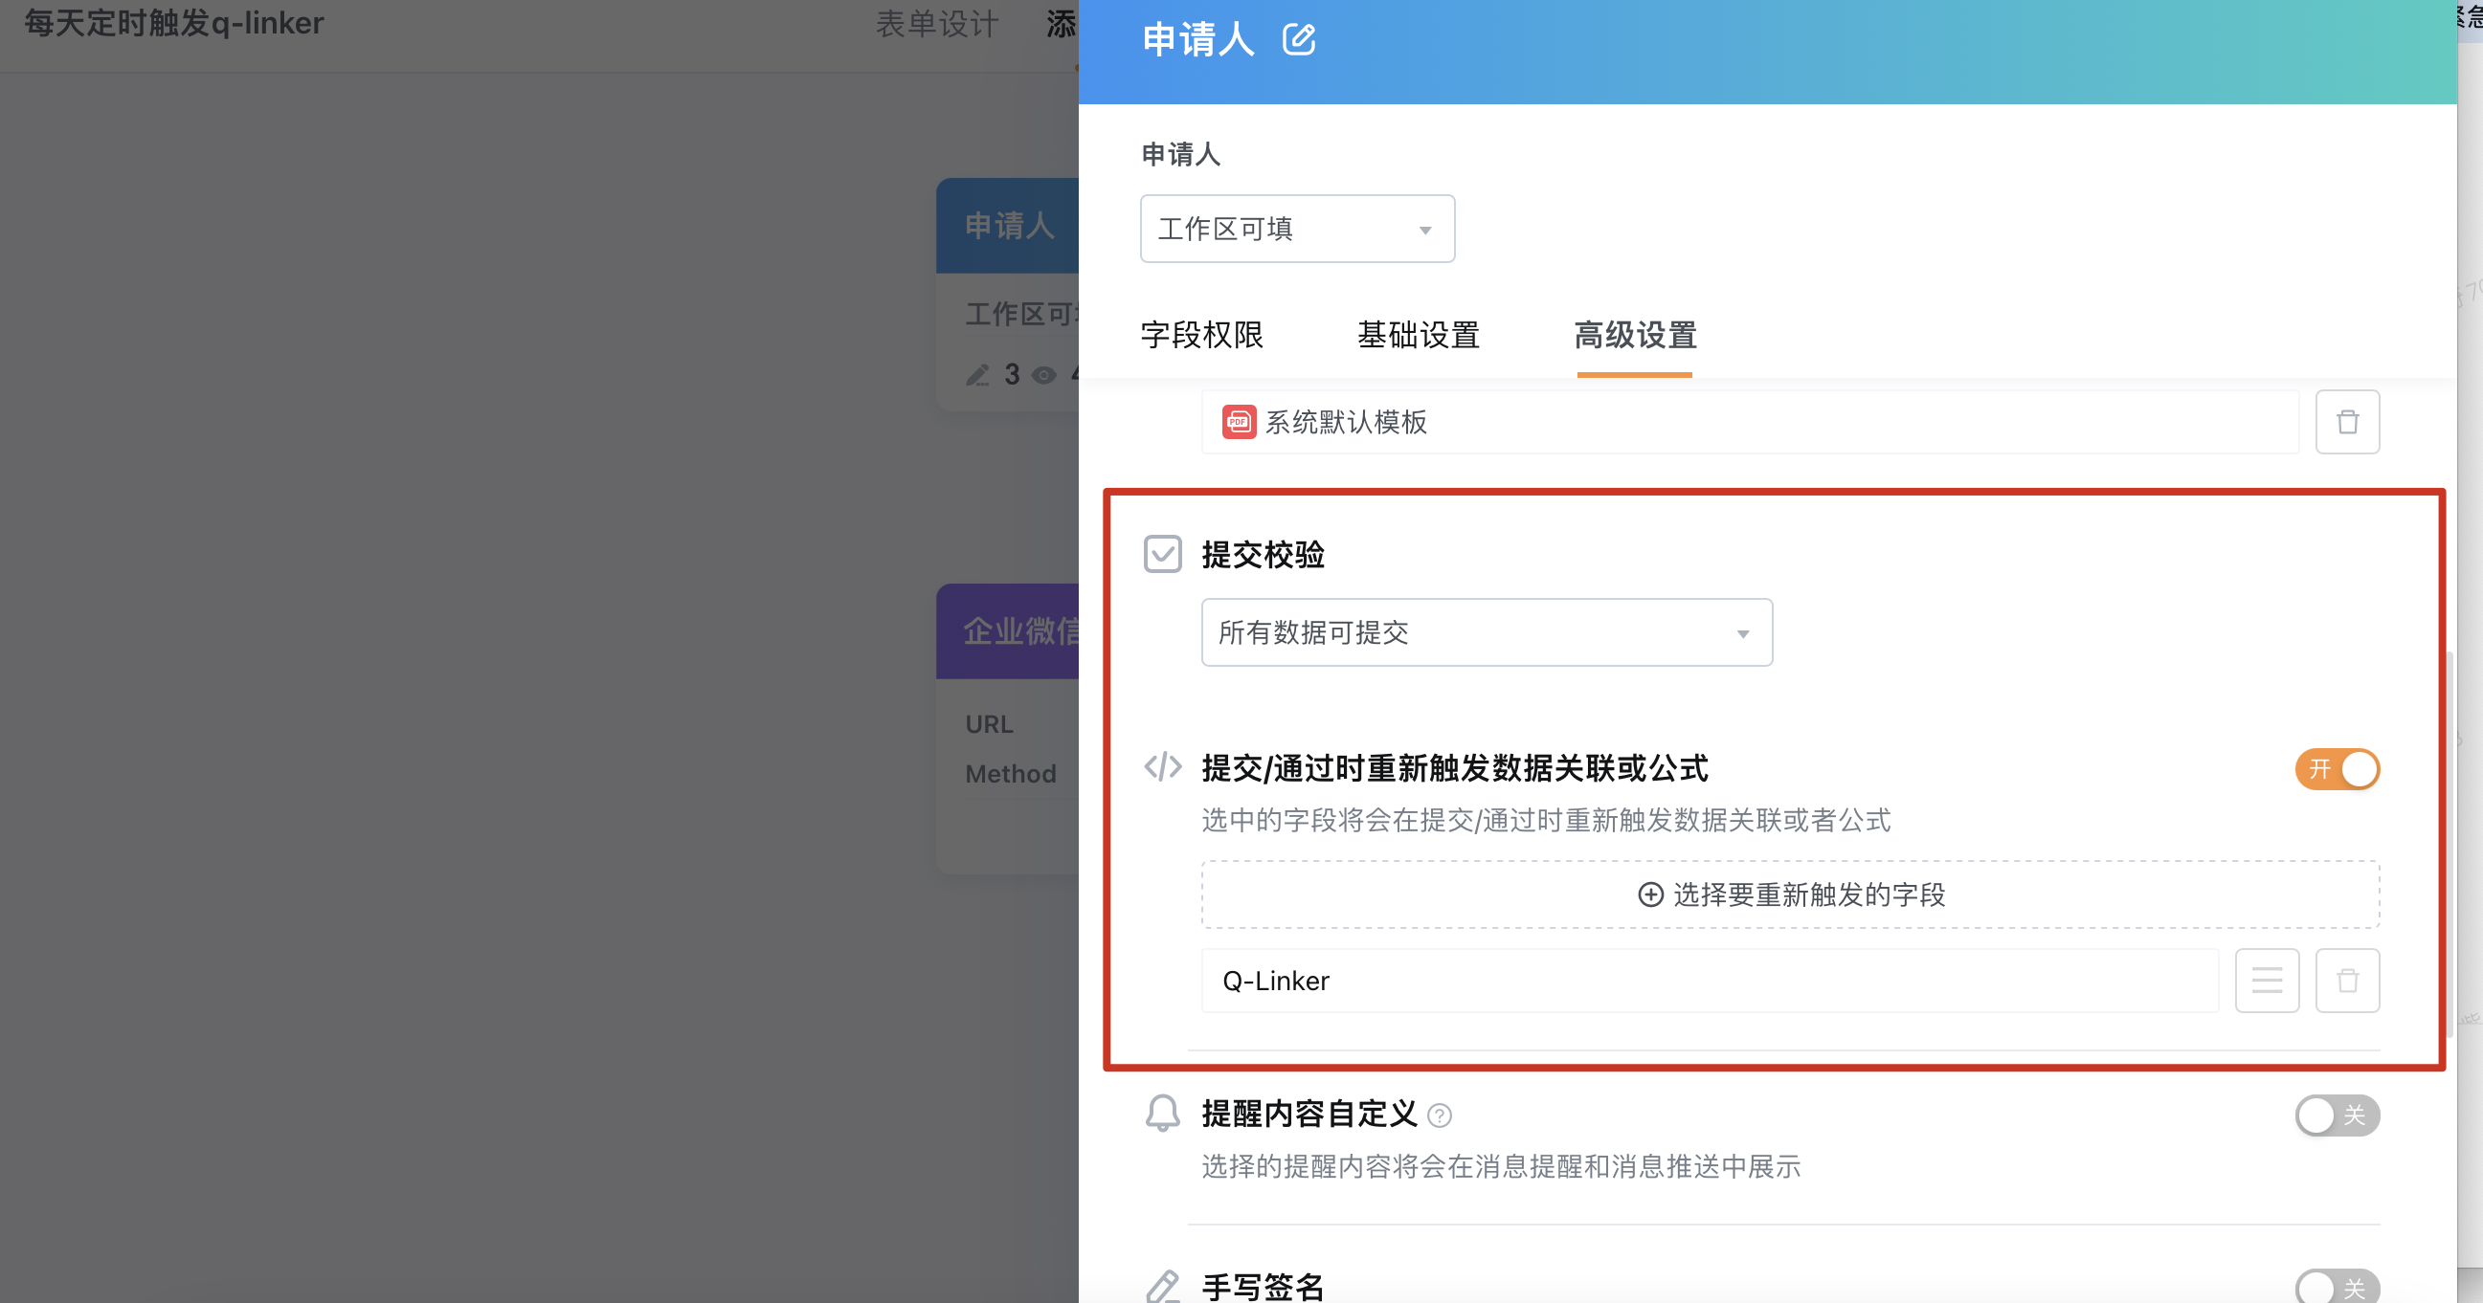Enable the 手写签名 switch
Screen dimensions: 2483x1303
(2337, 1287)
